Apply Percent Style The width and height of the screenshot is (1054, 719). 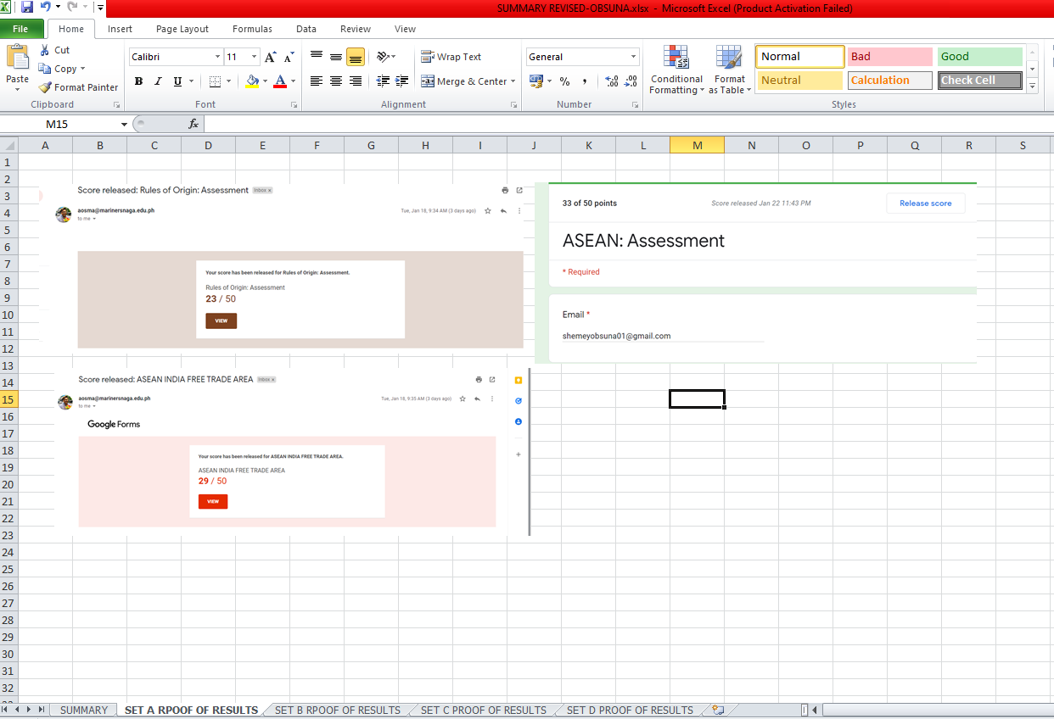click(x=564, y=81)
